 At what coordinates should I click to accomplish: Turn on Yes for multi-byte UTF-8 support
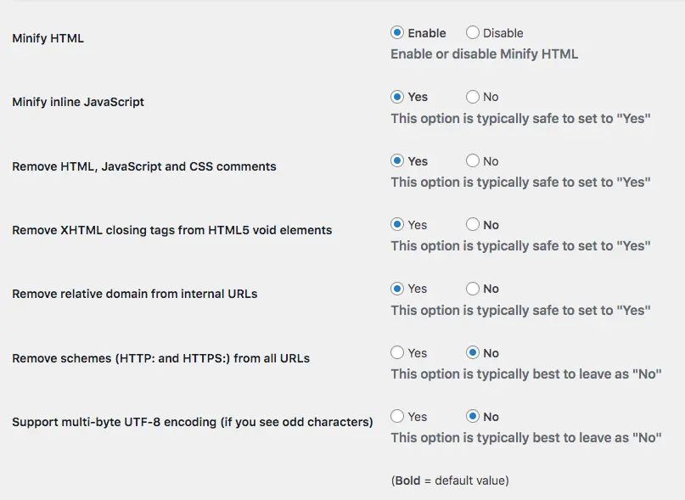[397, 417]
